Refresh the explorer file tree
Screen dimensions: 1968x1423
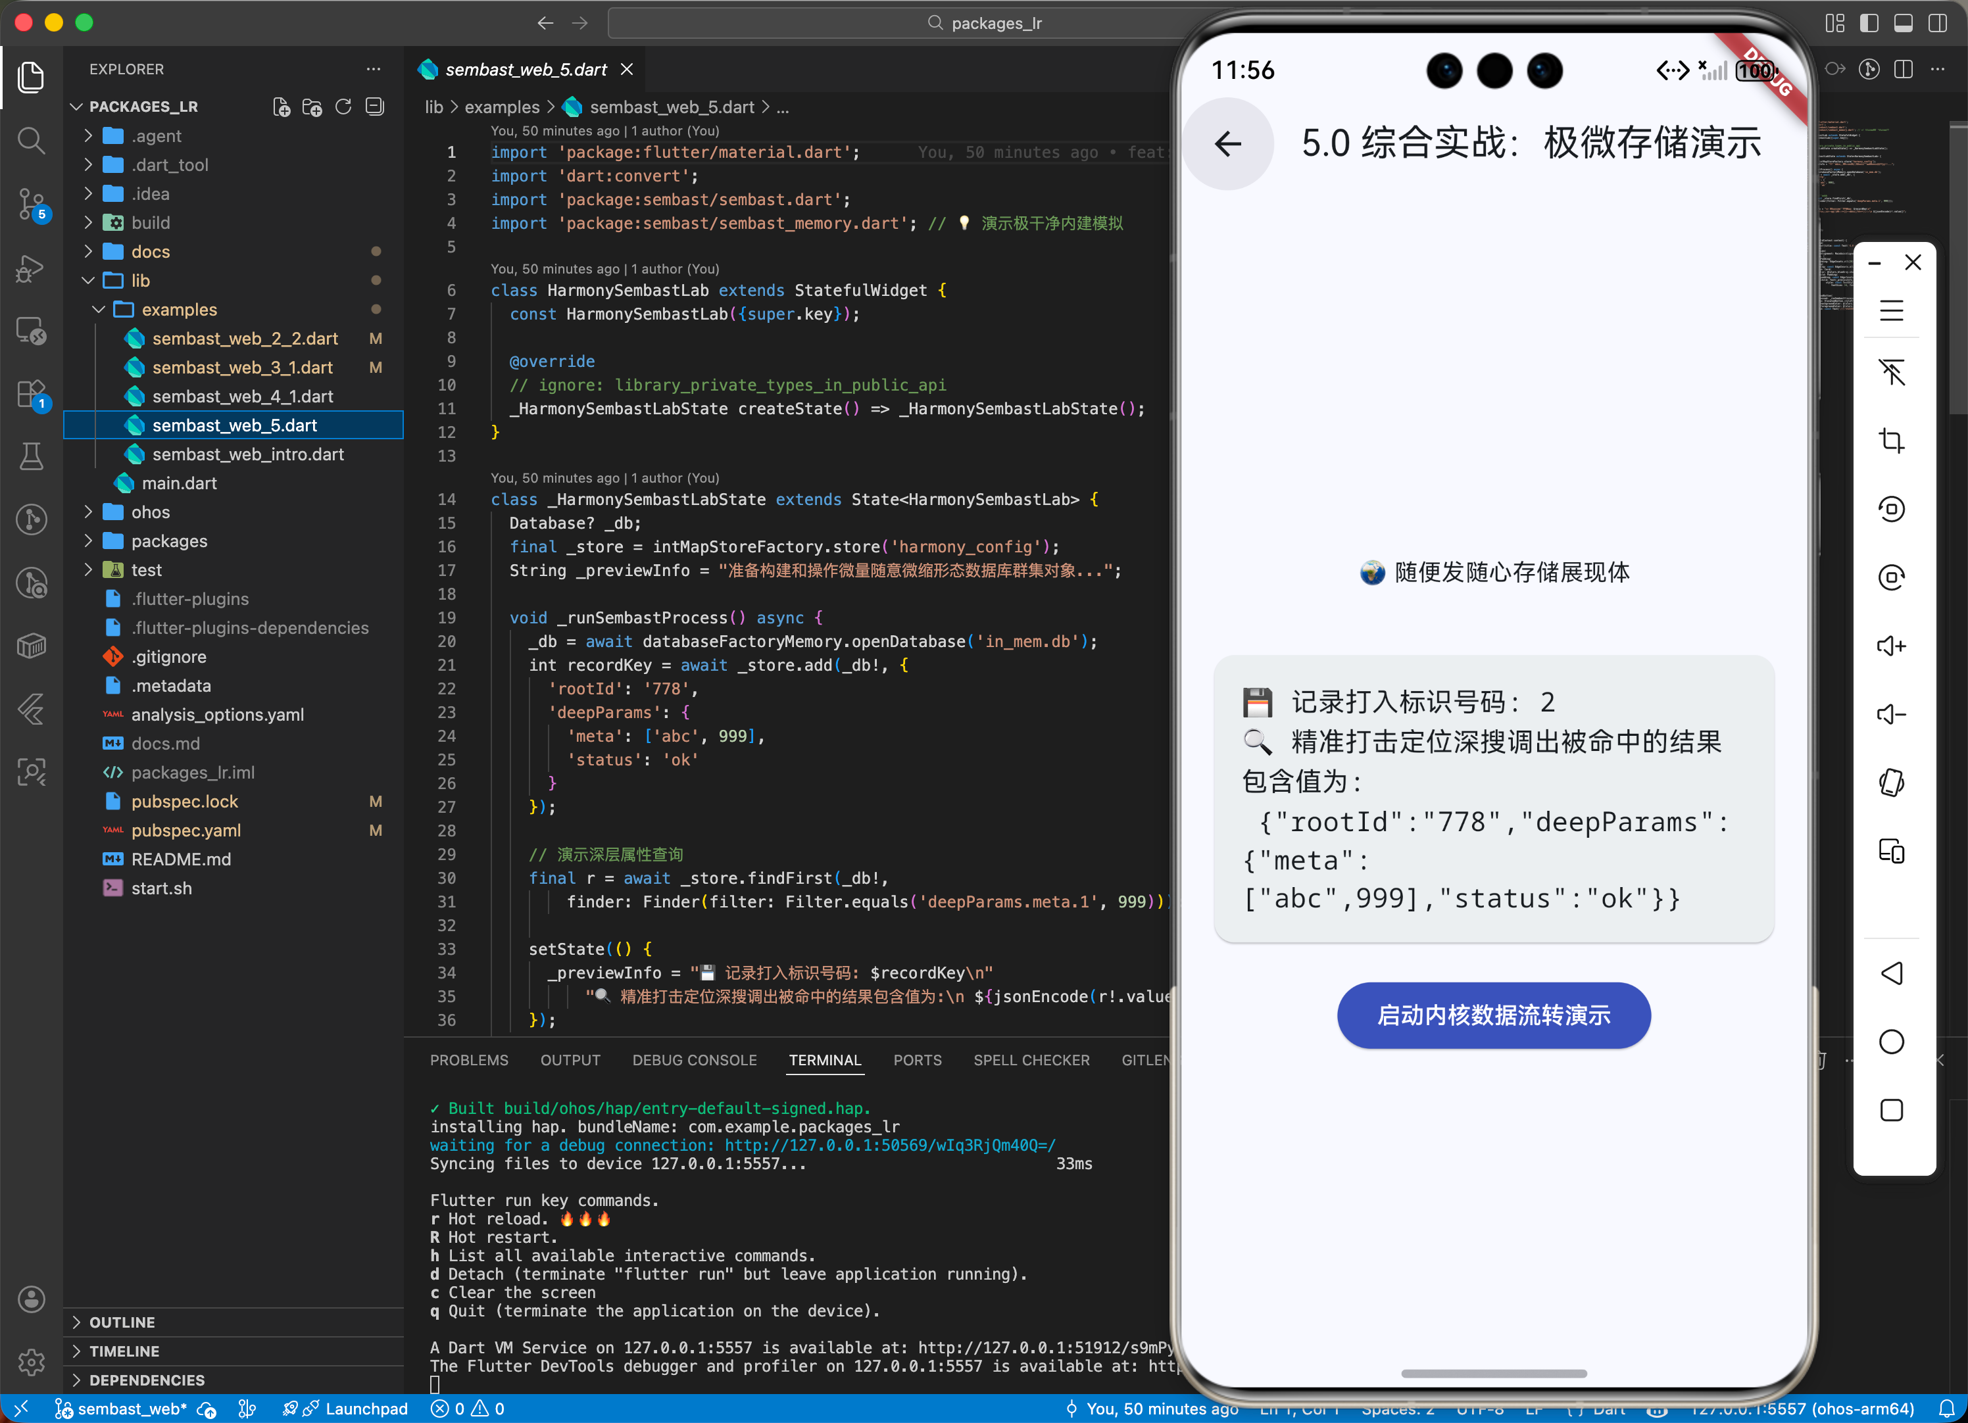pos(343,107)
